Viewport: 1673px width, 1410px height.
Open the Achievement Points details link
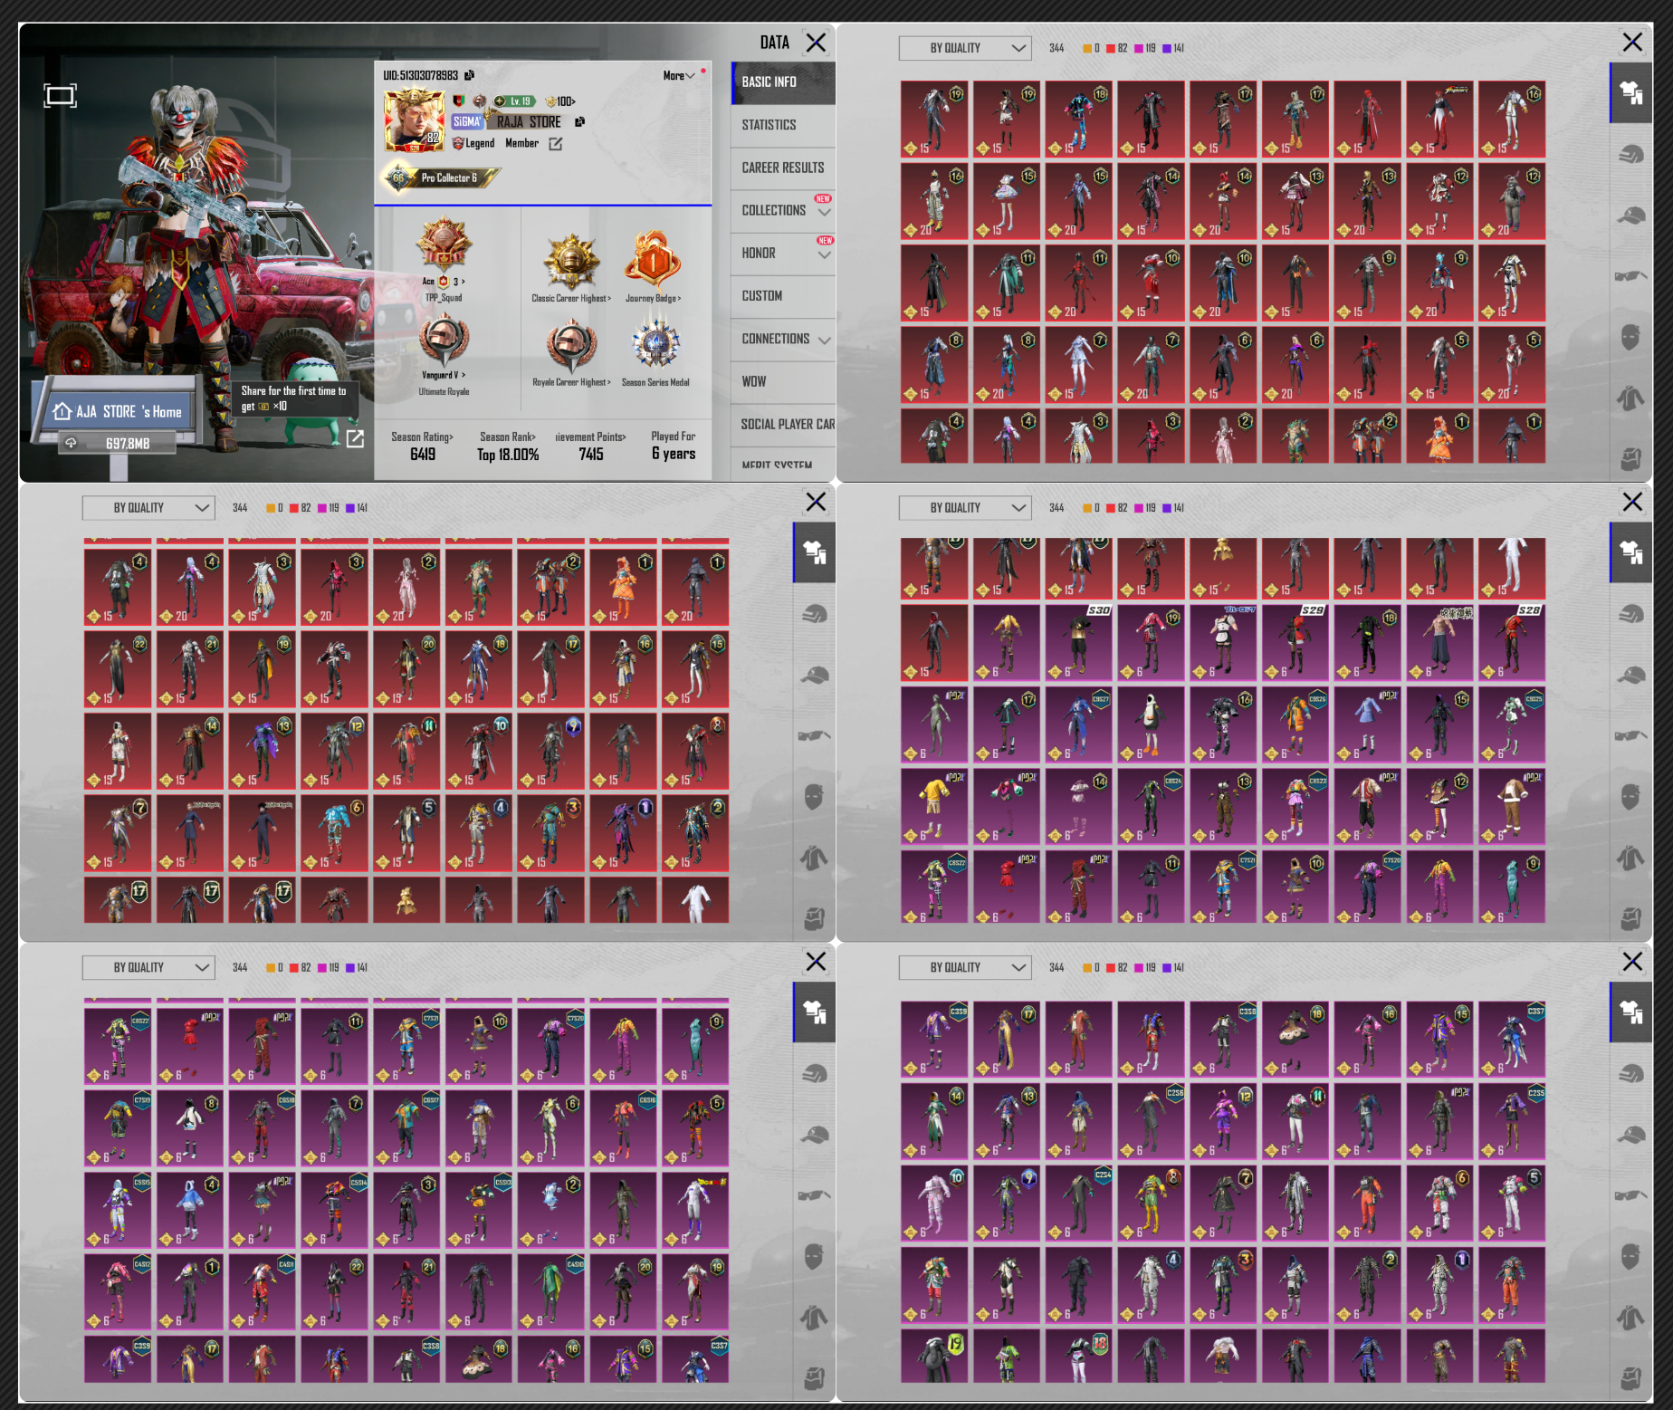tap(590, 436)
